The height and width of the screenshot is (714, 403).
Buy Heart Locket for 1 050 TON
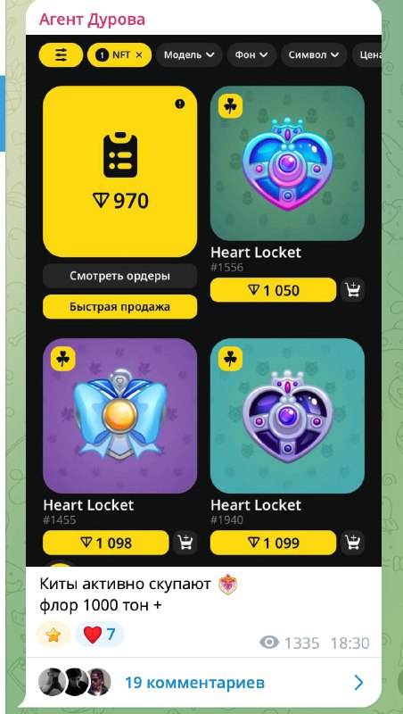tap(274, 290)
